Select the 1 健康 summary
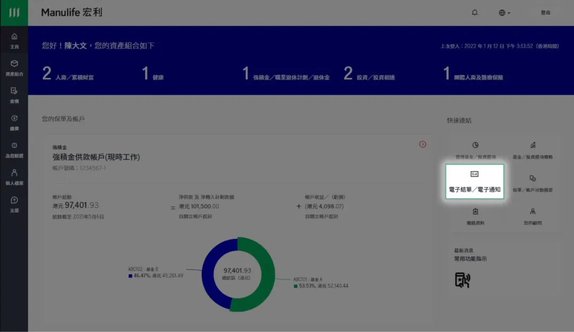The width and height of the screenshot is (574, 332). pyautogui.click(x=153, y=73)
